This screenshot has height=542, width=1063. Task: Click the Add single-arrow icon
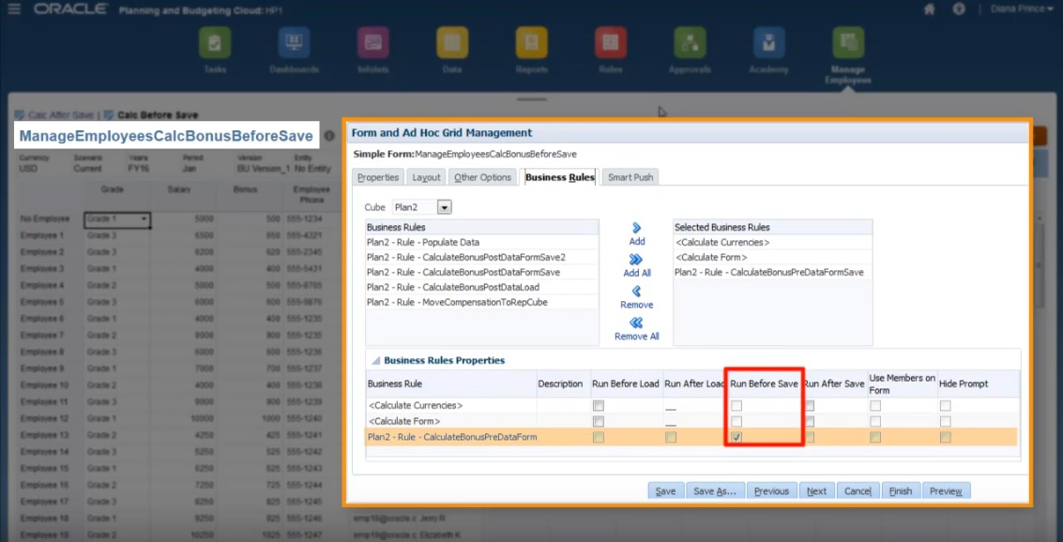pos(636,228)
